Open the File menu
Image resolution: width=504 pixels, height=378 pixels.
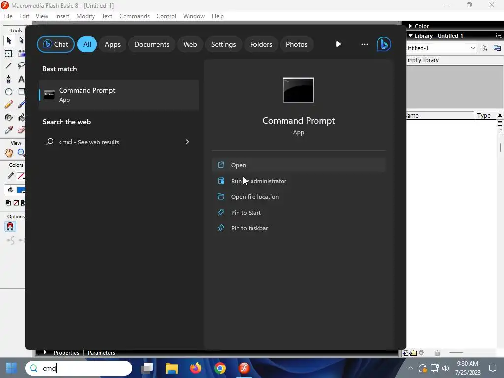pyautogui.click(x=8, y=16)
